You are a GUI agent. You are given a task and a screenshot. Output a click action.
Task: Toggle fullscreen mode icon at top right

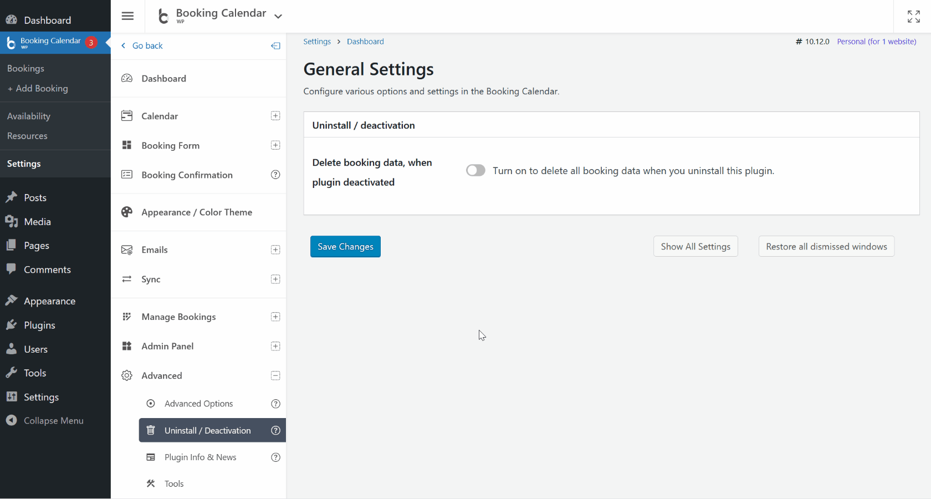coord(914,17)
